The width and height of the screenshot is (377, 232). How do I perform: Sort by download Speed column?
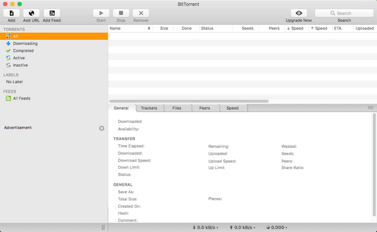pyautogui.click(x=297, y=29)
